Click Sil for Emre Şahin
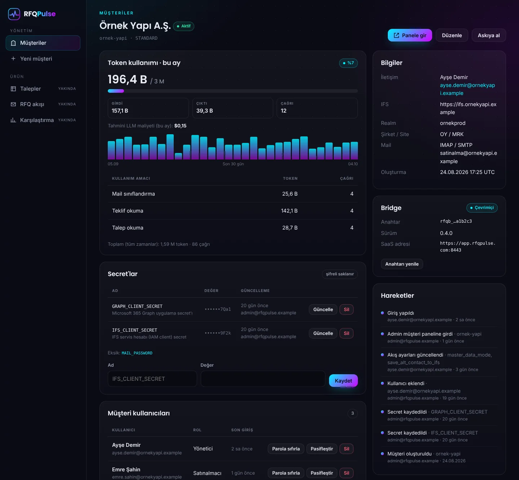The height and width of the screenshot is (480, 519). [346, 473]
